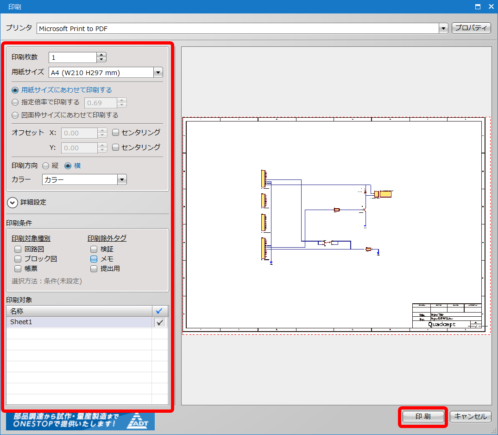Viewport: 498px width, 435px height.
Task: Check the 回路図 print target type
Action: coord(18,249)
